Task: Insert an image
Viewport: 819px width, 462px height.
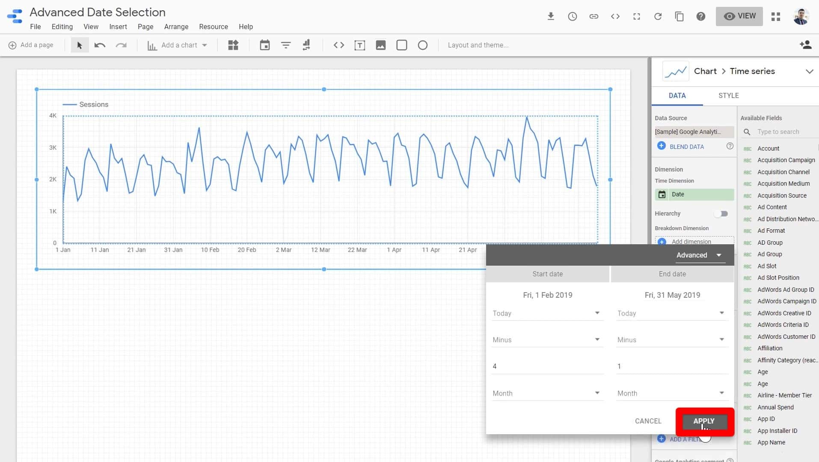Action: [381, 45]
